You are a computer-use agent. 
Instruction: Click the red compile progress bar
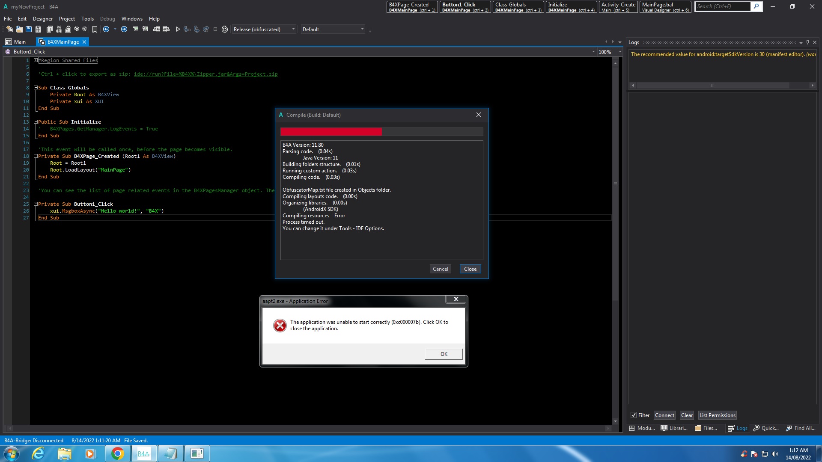tap(331, 132)
